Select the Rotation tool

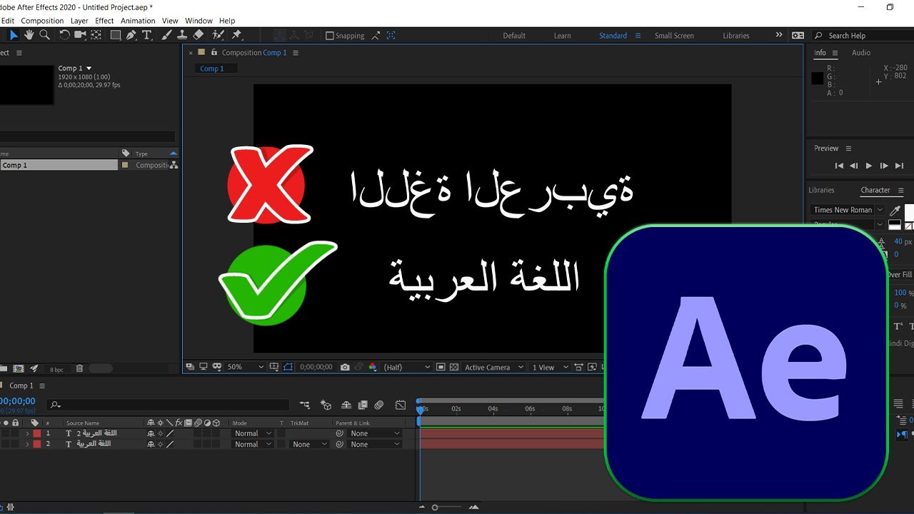pyautogui.click(x=64, y=35)
